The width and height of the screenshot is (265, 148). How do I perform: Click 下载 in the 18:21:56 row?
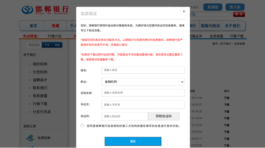pos(227,98)
